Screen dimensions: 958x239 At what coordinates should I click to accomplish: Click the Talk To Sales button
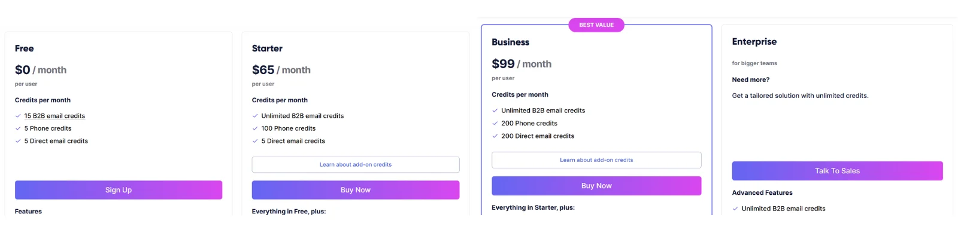click(837, 171)
